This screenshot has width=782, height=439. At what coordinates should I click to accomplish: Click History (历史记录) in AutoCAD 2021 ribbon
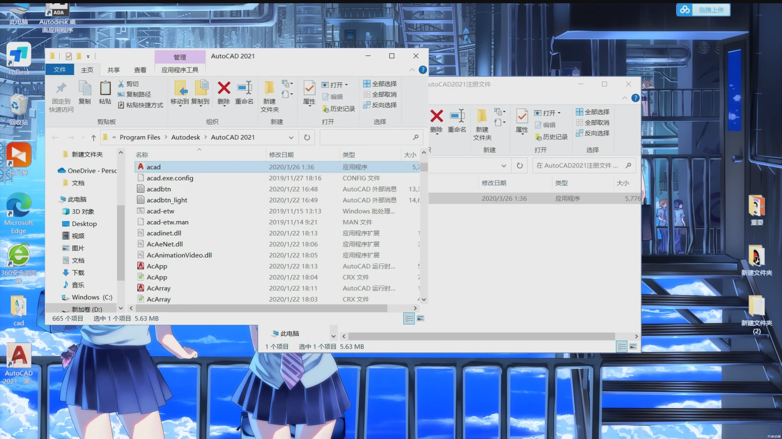[x=338, y=109]
